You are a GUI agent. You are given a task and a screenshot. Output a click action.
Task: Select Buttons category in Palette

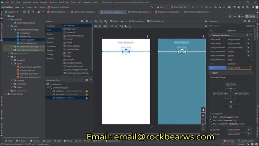(50, 34)
